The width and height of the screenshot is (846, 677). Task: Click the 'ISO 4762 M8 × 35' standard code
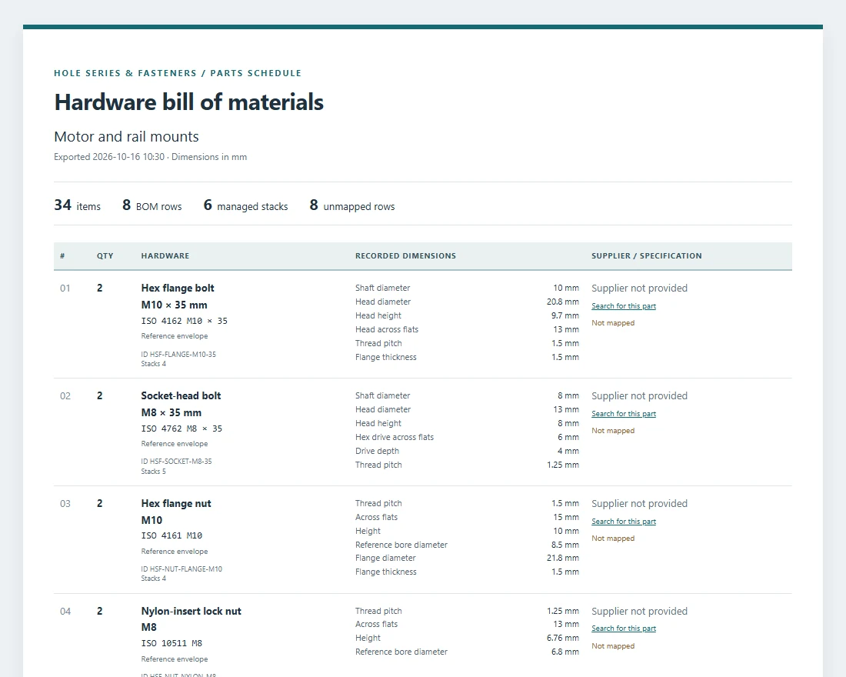[182, 429]
